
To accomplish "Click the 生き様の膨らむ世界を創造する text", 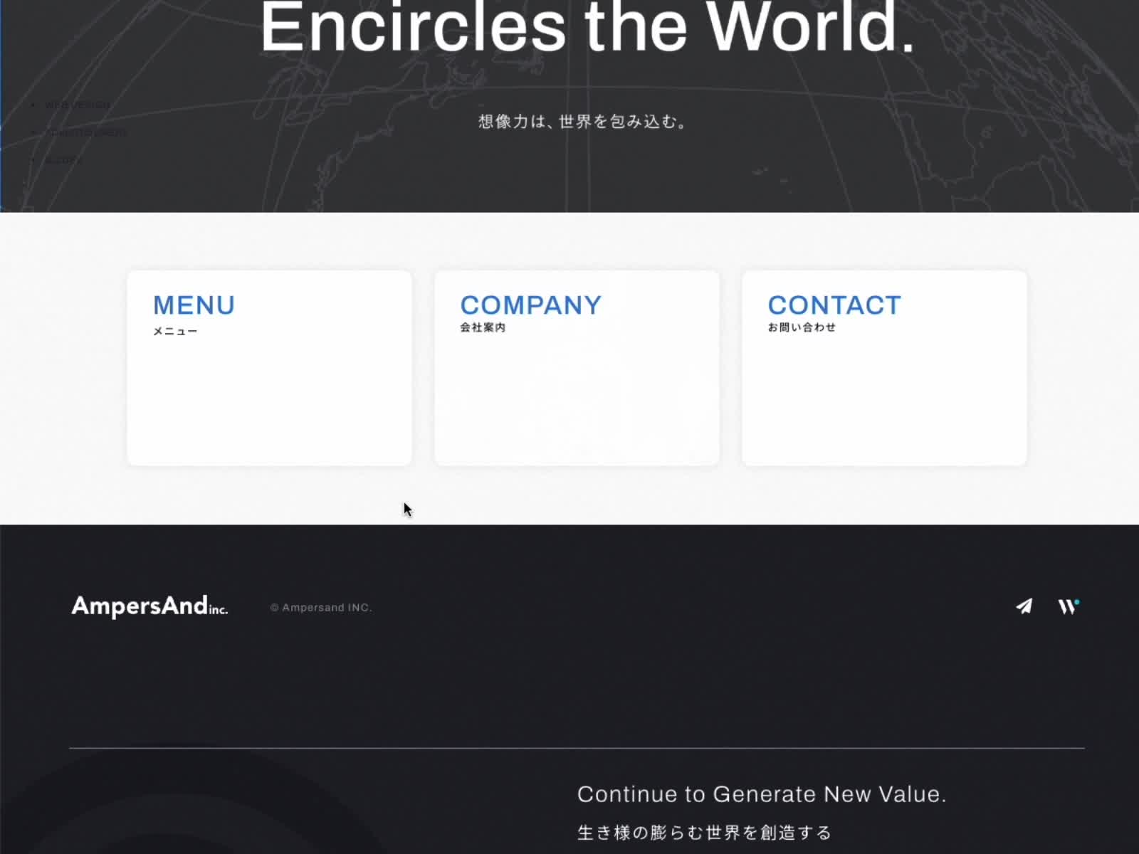I will pyautogui.click(x=704, y=833).
